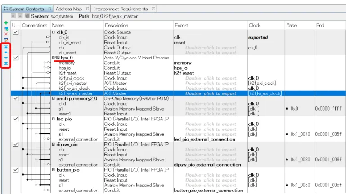
Task: Click the red X remove icon
Action: click(x=6, y=34)
